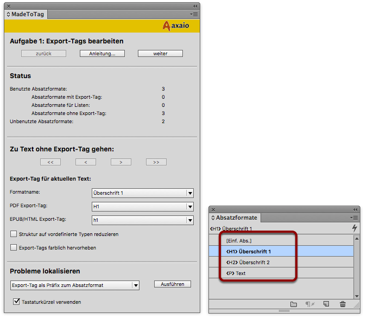
Task: Click the axaio logo
Action: tap(176, 25)
